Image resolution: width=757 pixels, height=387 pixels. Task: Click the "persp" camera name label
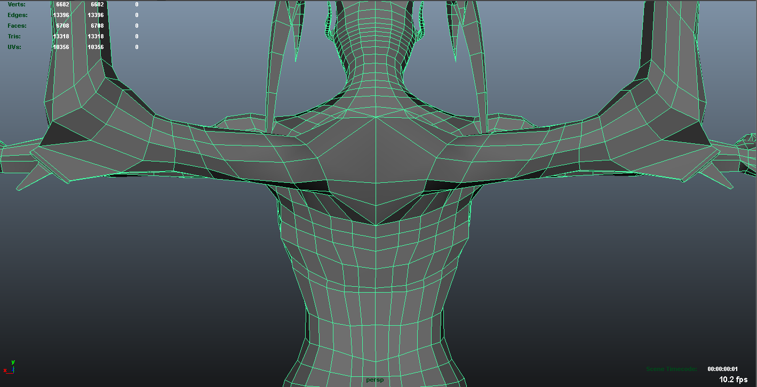point(375,380)
